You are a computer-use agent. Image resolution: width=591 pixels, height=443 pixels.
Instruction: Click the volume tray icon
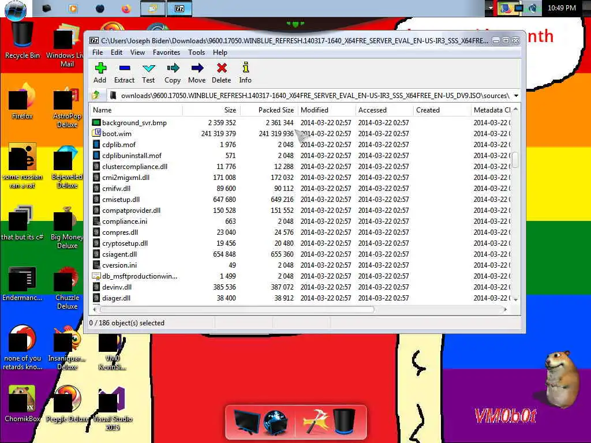(x=533, y=8)
